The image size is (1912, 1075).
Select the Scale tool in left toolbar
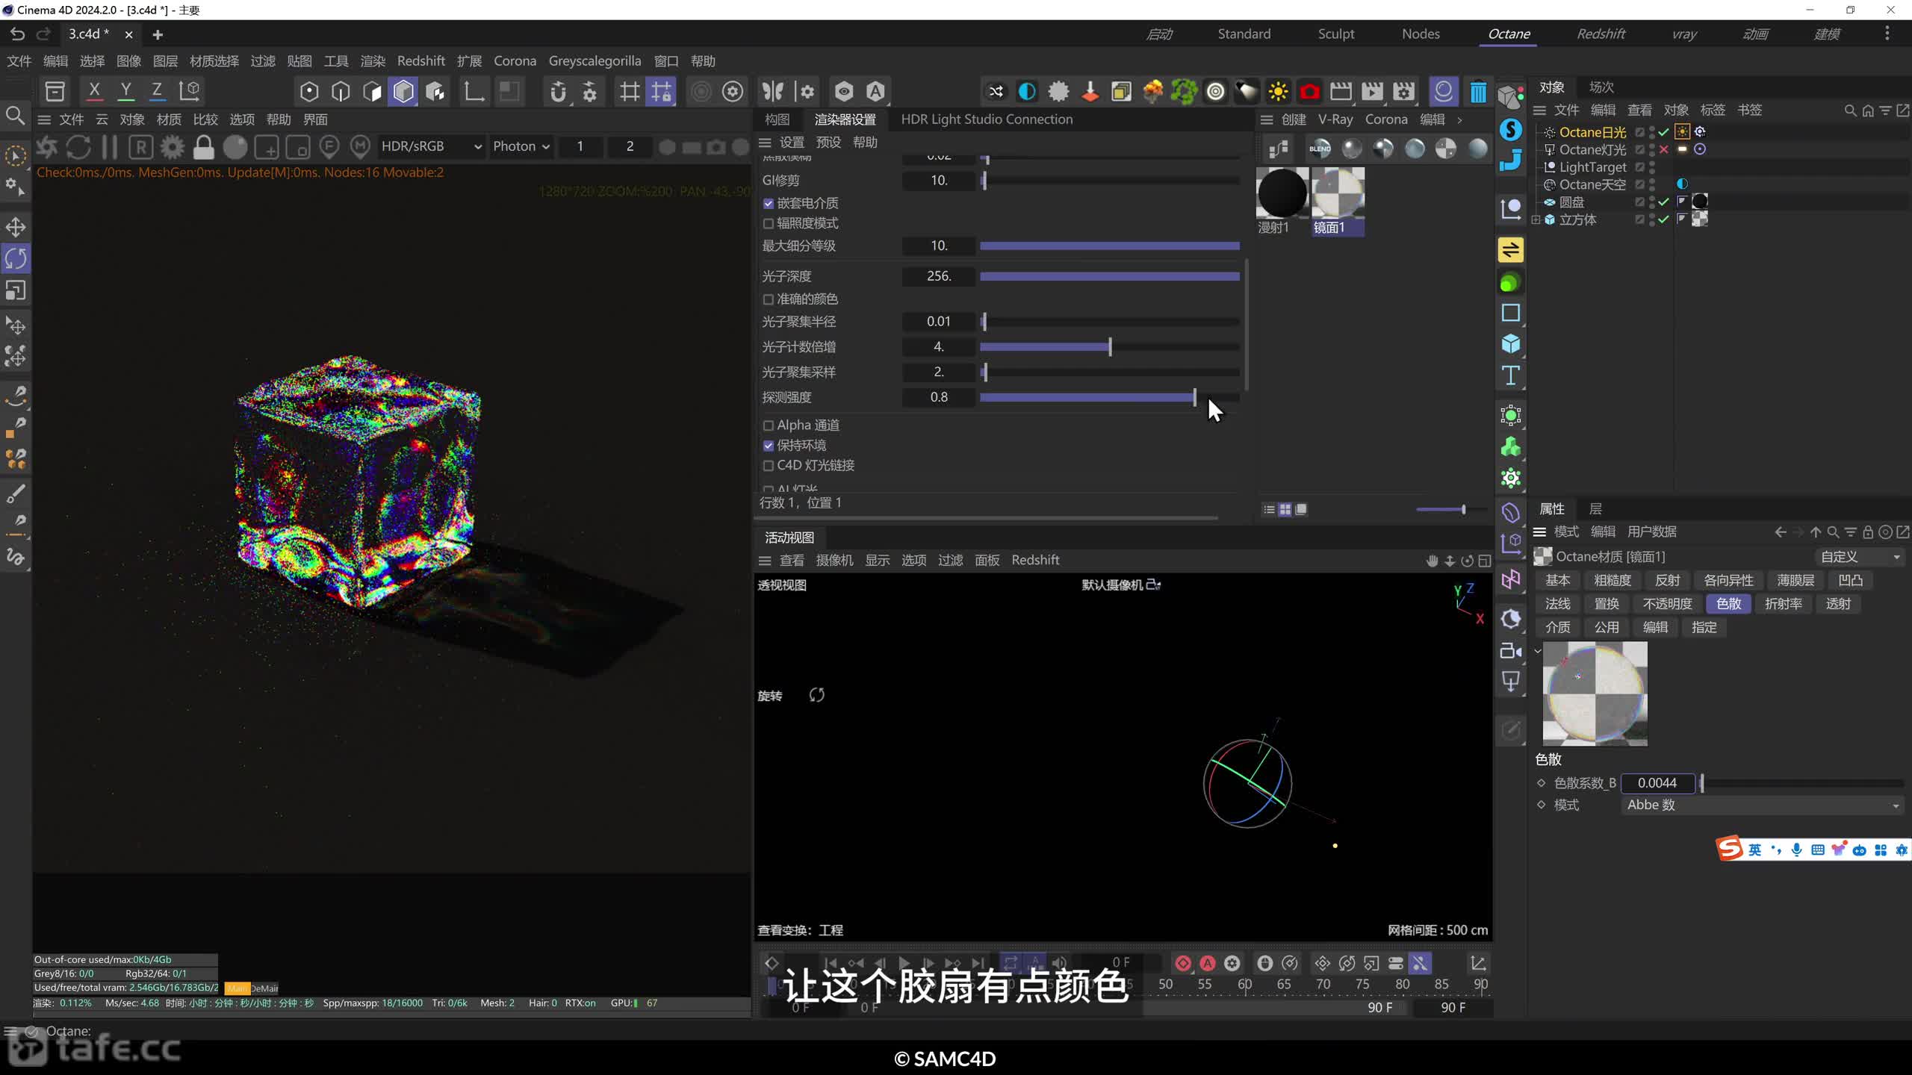tap(16, 290)
